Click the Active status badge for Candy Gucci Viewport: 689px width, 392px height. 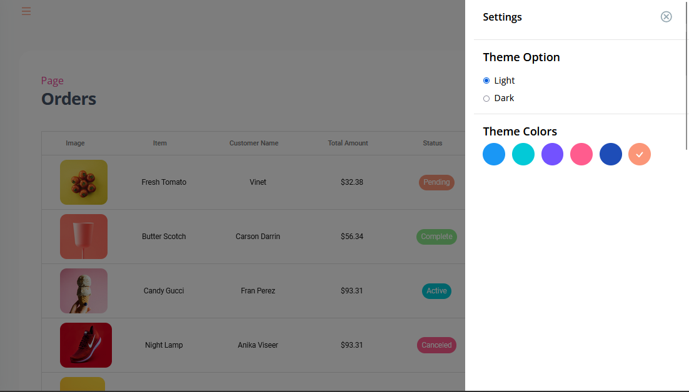click(436, 291)
